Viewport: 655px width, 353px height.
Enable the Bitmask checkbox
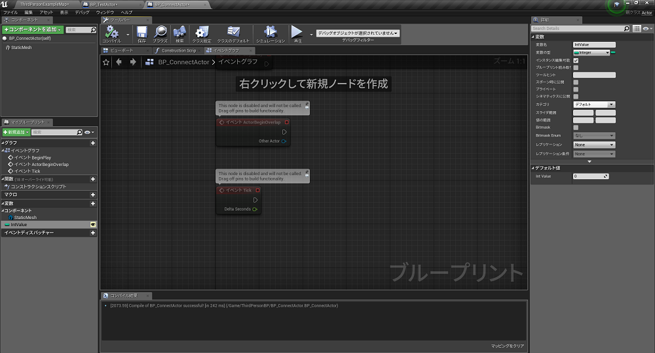[x=576, y=127]
